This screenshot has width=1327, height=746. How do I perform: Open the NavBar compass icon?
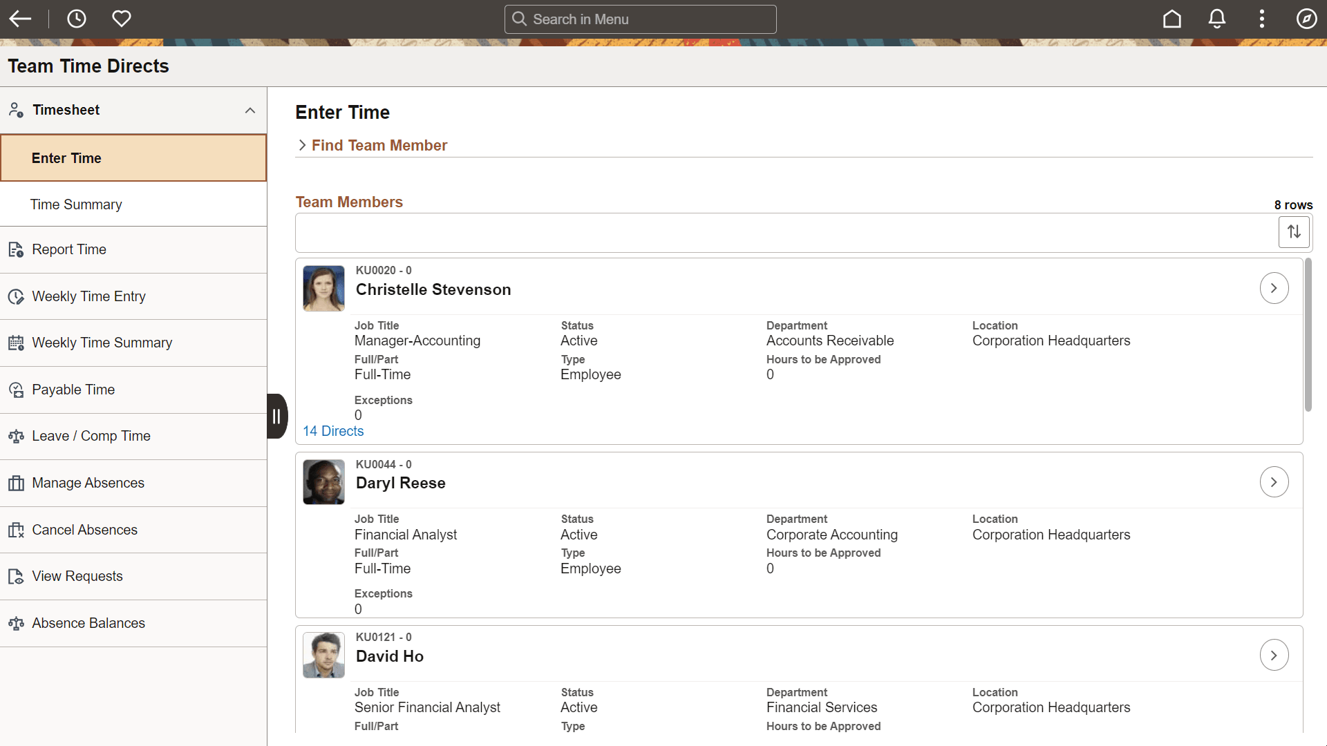[x=1307, y=19]
